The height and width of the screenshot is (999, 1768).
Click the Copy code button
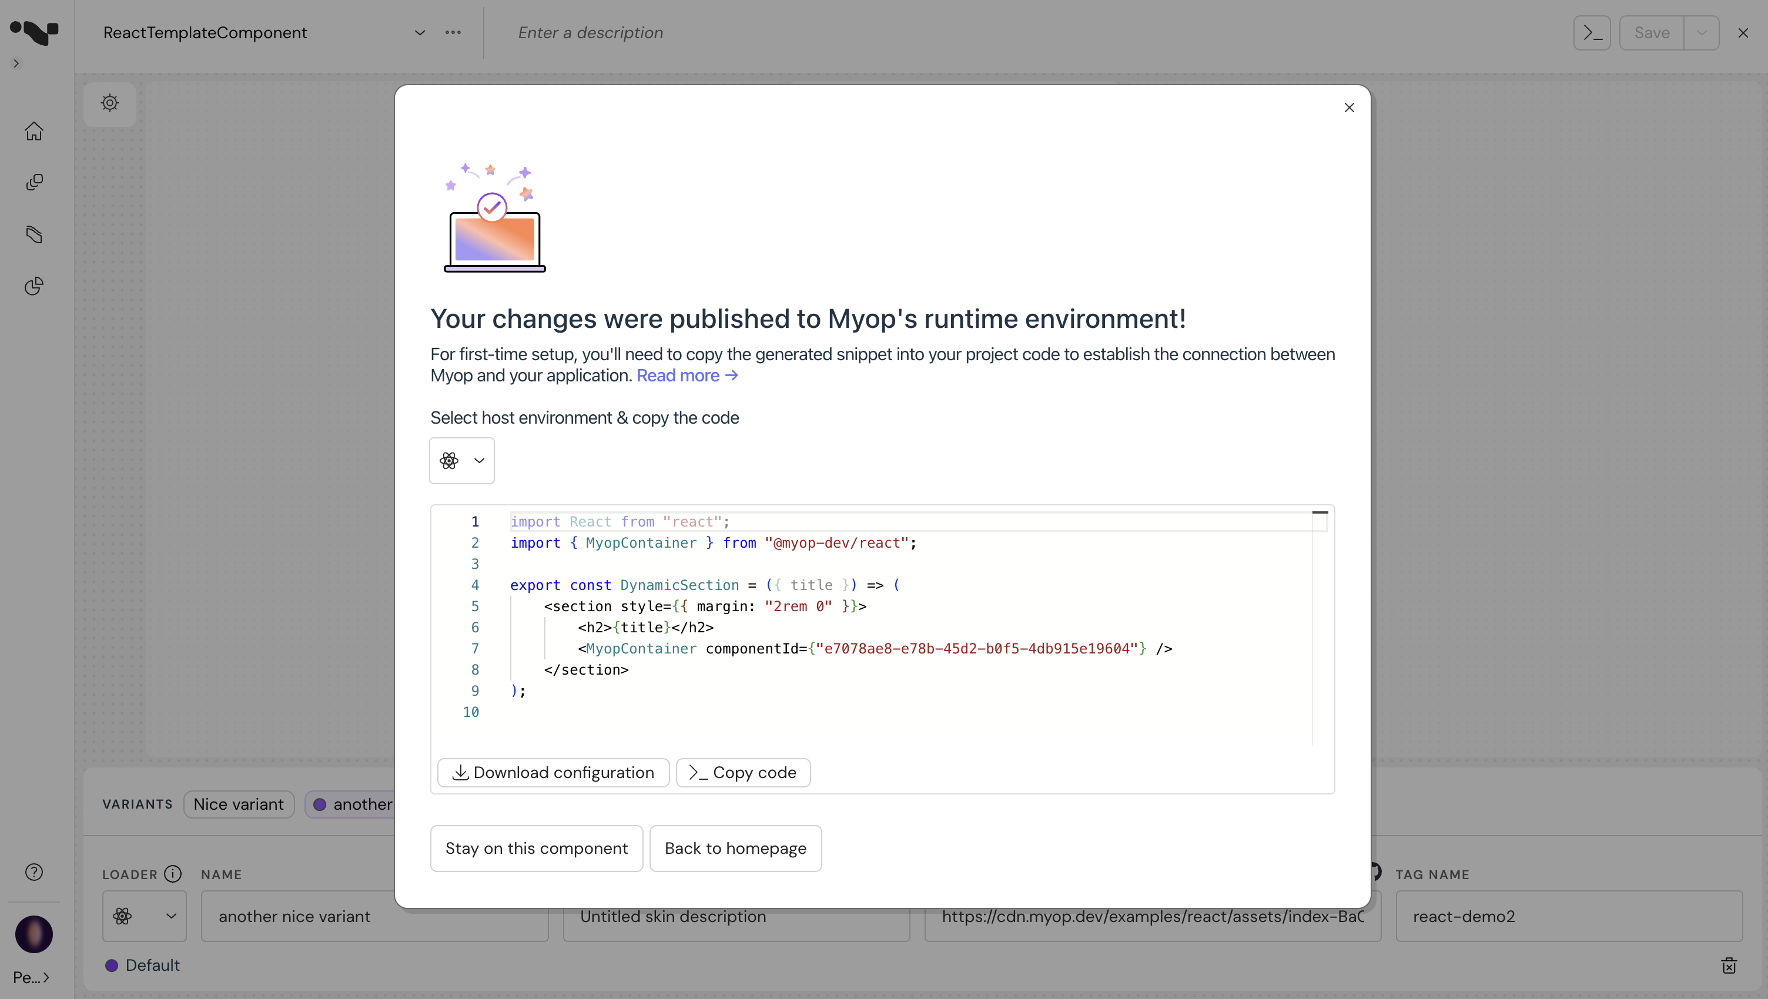click(744, 772)
